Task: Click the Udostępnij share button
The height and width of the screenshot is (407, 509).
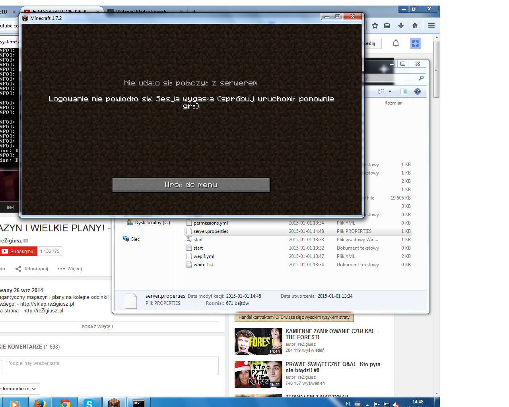Action: coord(32,269)
